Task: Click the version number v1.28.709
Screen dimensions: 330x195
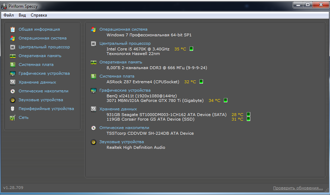Action: (x=13, y=188)
